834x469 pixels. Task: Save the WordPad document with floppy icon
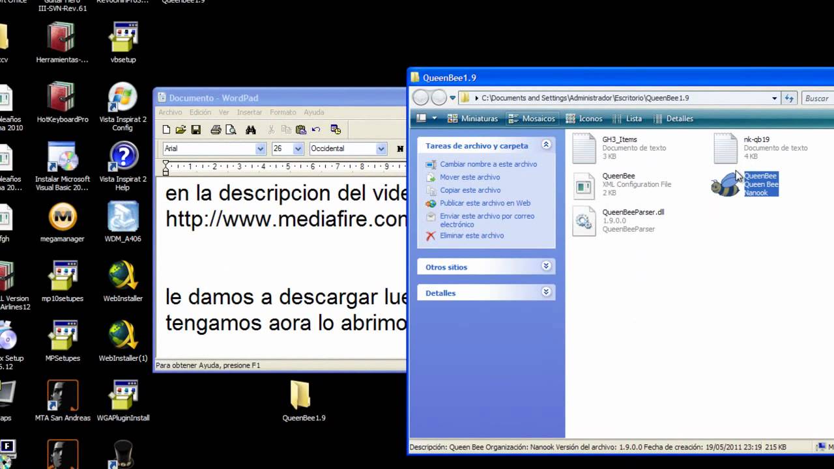click(x=196, y=130)
